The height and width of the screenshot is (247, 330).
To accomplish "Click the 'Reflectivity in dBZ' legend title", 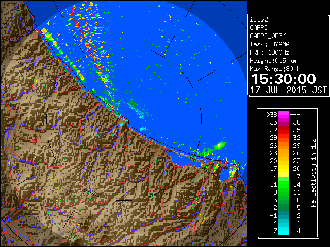I will (313, 173).
